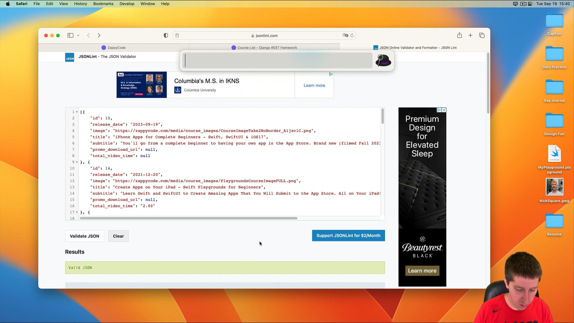This screenshot has height=323, width=574.
Task: Click the screen recording menu bar icon
Action: coord(523,4)
